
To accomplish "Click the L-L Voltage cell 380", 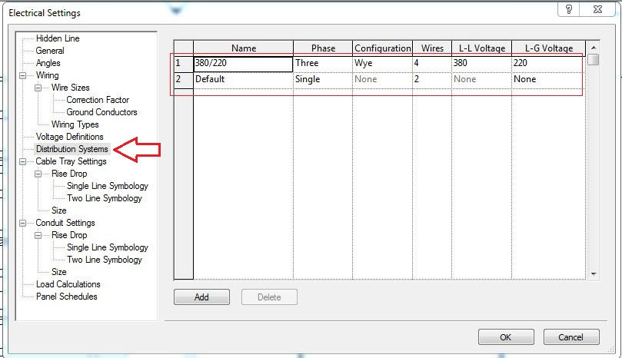I will [481, 64].
